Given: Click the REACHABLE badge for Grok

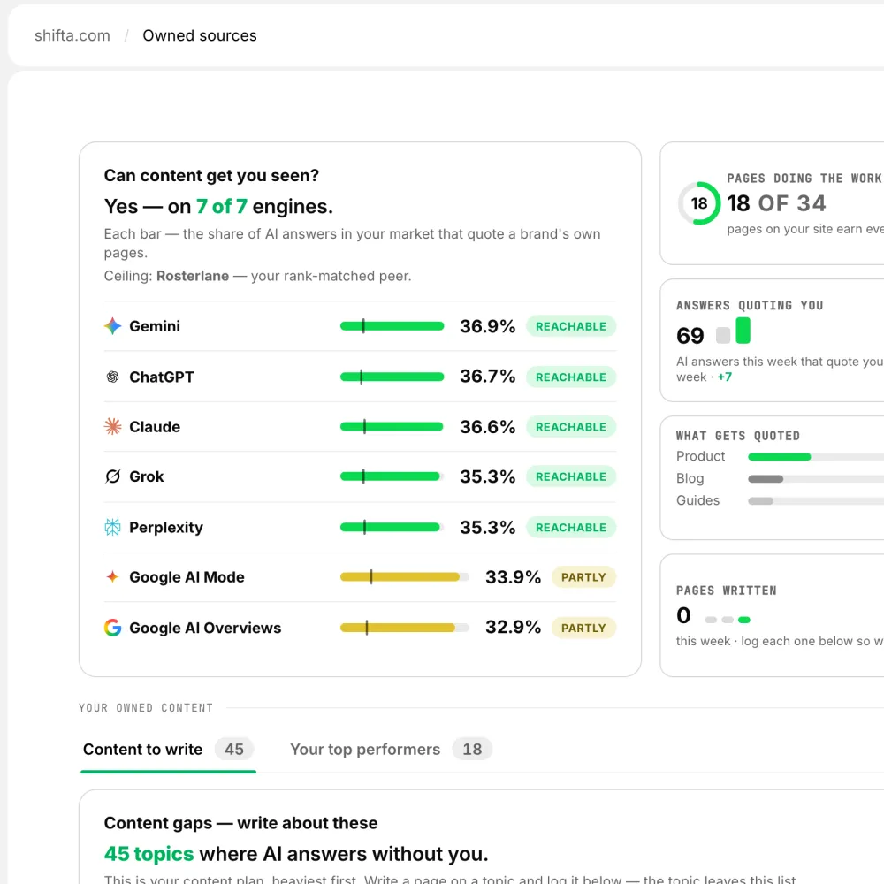Looking at the screenshot, I should tap(571, 476).
